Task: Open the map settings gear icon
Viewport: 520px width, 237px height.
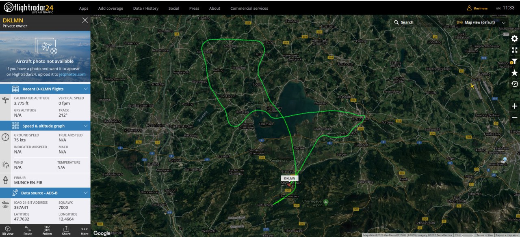Action: pyautogui.click(x=514, y=38)
